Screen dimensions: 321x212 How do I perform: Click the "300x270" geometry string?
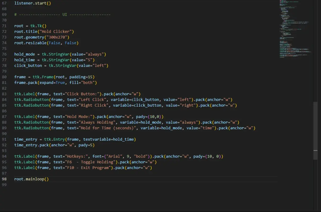pyautogui.click(x=57, y=37)
